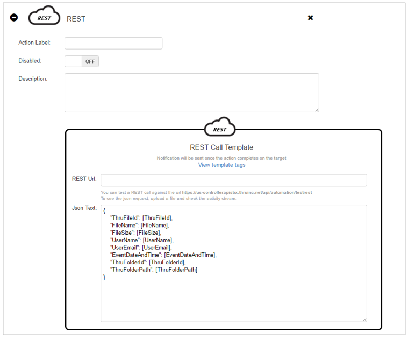
Task: Click the "EventDateAndTime" line in Json Text
Action: 163,255
